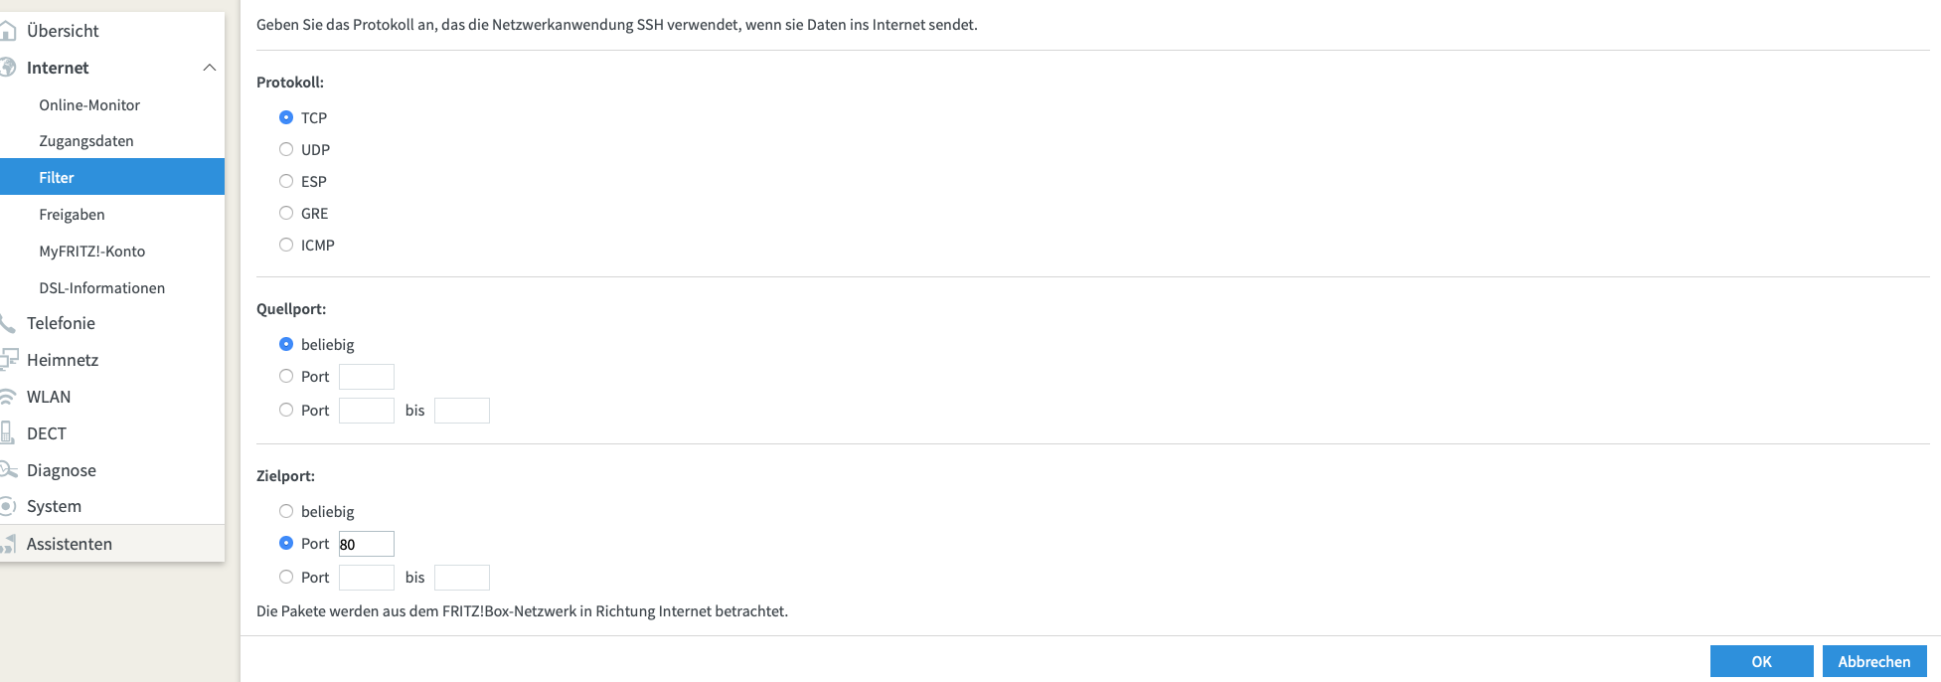Open the Online-Monitor page

(89, 105)
